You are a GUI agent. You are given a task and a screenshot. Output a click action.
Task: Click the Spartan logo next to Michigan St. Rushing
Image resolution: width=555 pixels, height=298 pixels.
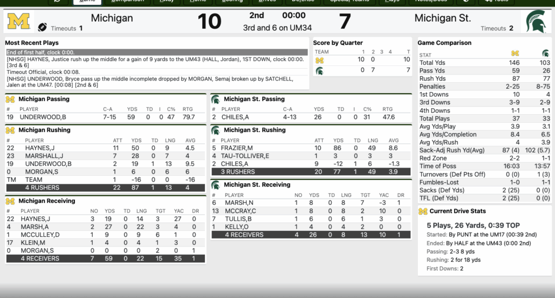click(215, 130)
